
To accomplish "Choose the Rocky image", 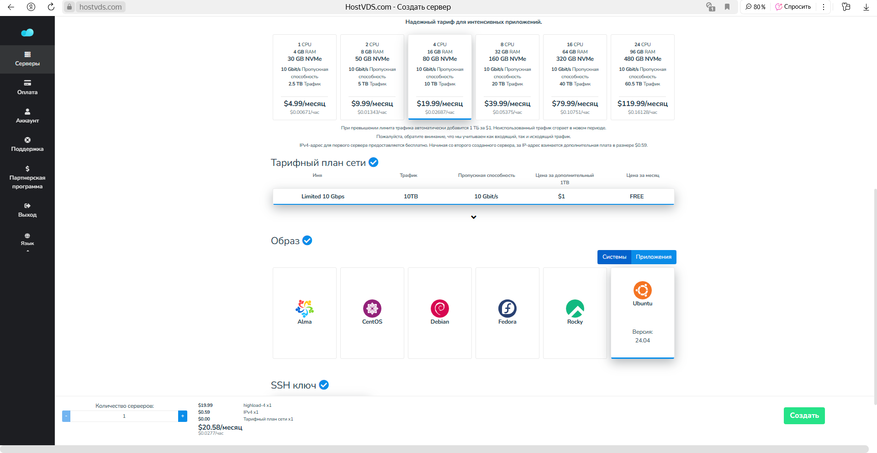I will (575, 313).
